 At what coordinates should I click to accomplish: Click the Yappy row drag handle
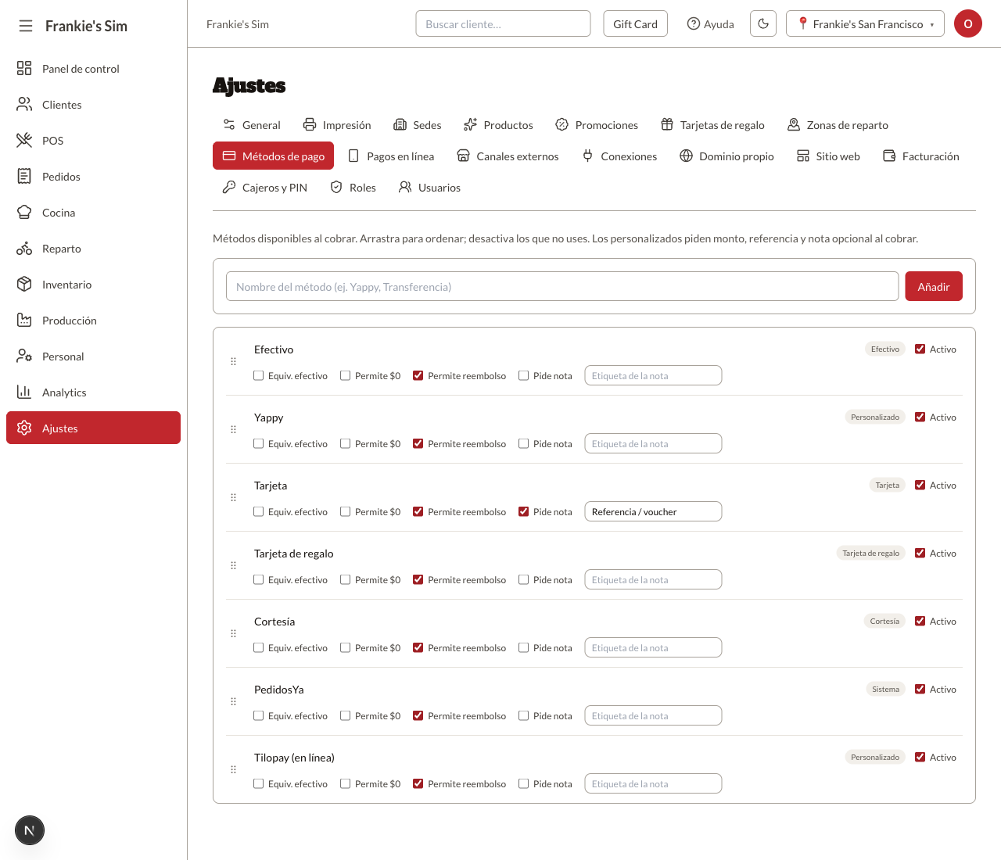click(233, 429)
